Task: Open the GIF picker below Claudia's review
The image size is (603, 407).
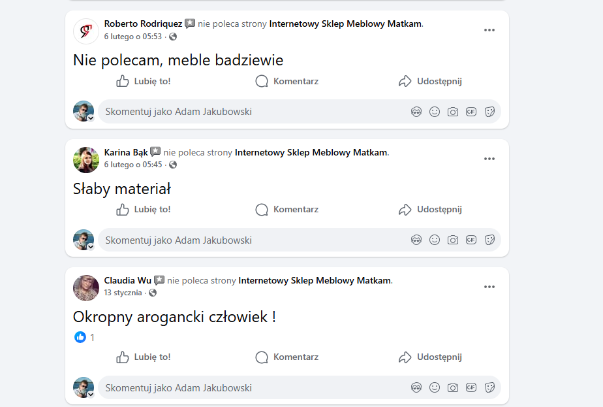Action: 471,387
